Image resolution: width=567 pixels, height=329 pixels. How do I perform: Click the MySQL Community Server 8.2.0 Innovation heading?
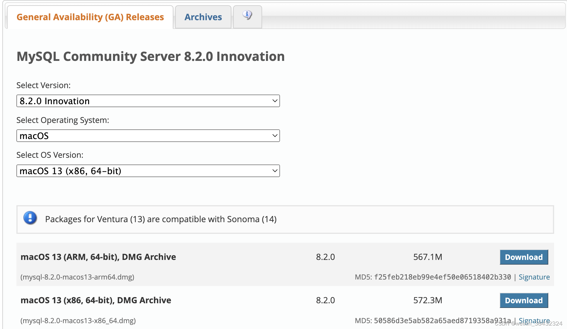[151, 56]
